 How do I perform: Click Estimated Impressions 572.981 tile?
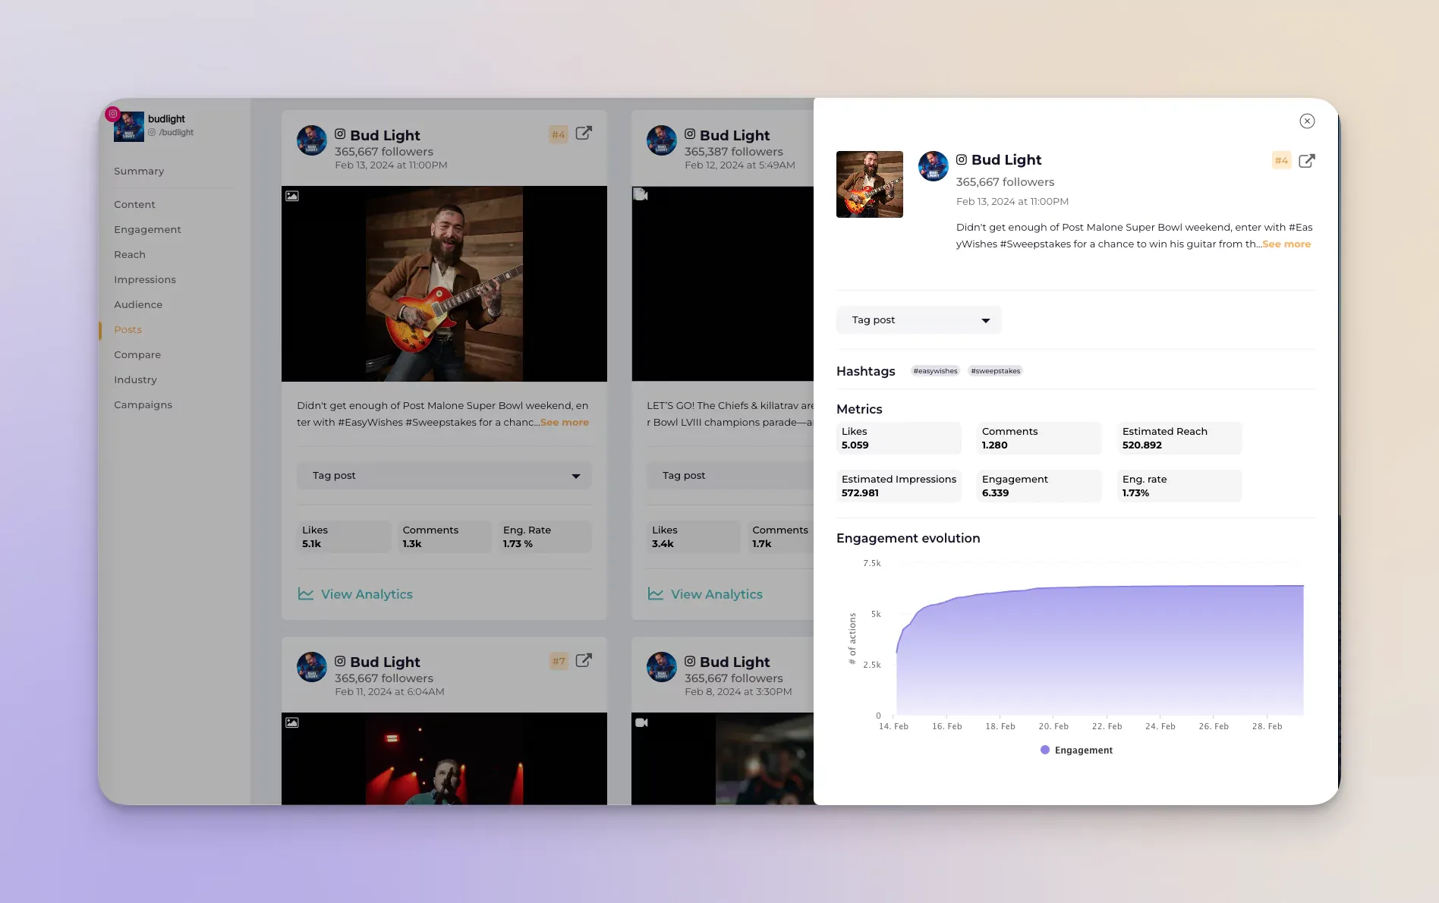(899, 486)
